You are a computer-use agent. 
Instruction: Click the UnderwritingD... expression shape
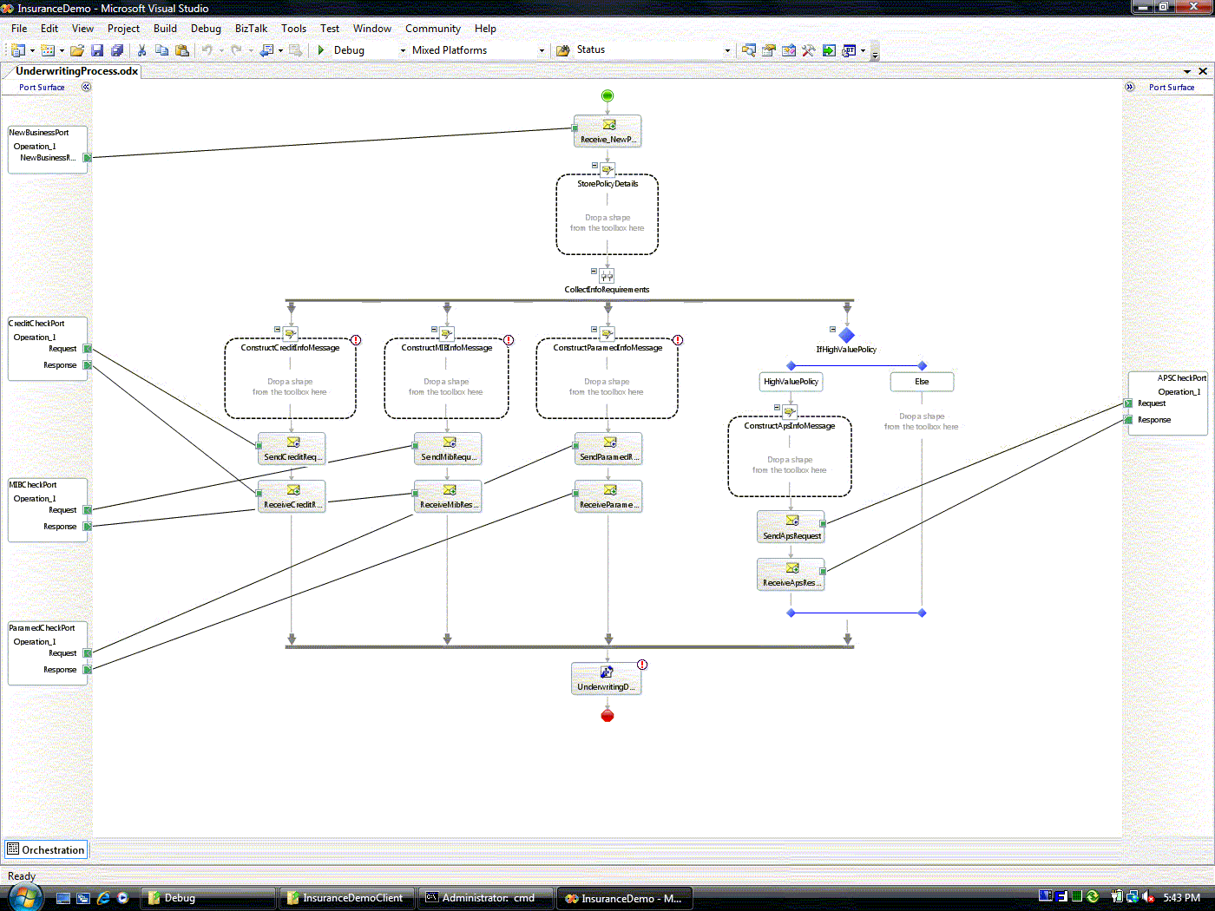click(607, 678)
